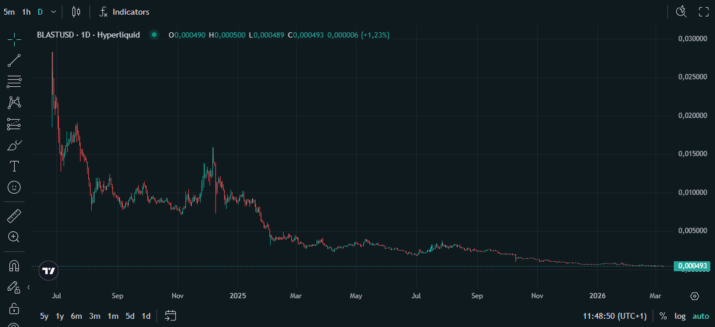Open the forecasting and measurement tools

coord(14,124)
